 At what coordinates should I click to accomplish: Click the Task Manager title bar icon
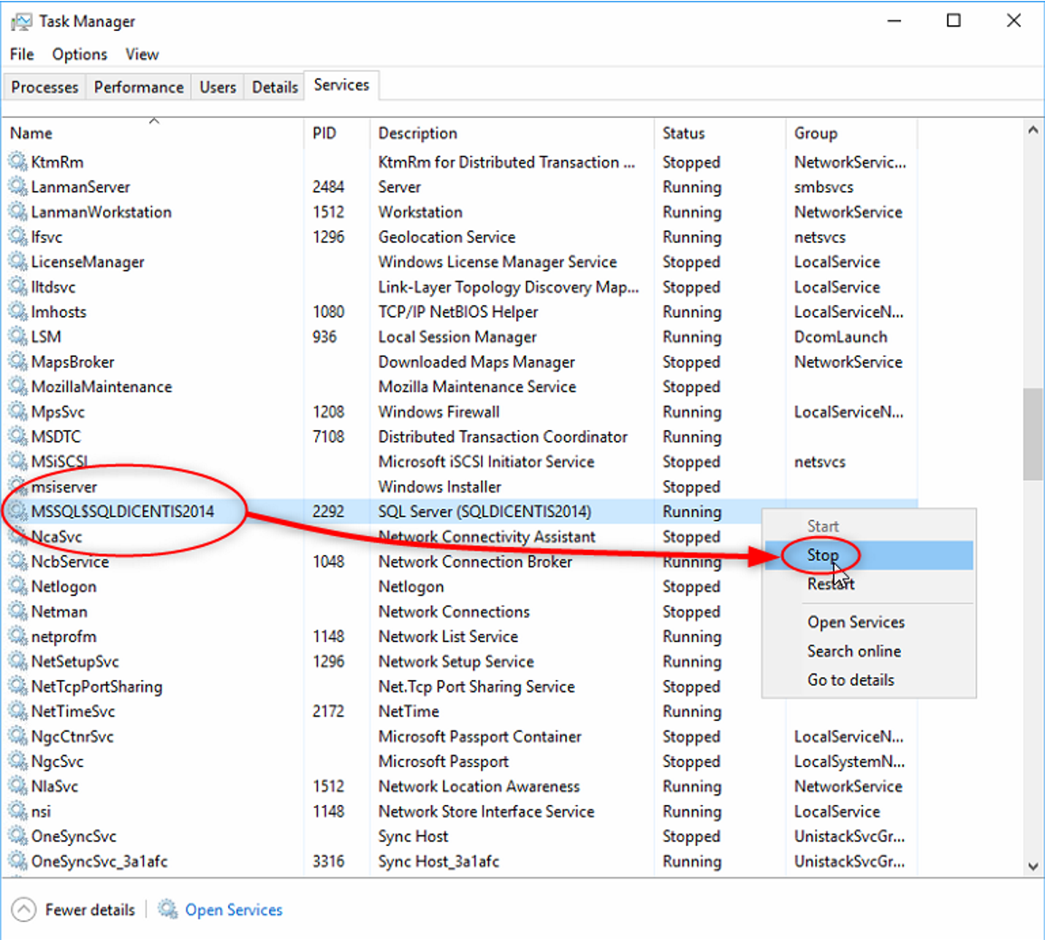(x=21, y=22)
